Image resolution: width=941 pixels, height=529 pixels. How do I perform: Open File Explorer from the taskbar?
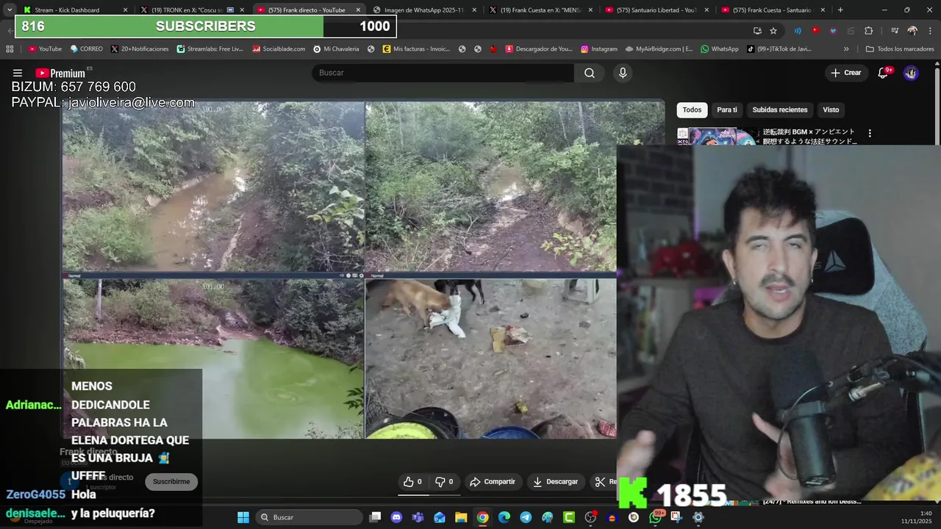point(461,517)
